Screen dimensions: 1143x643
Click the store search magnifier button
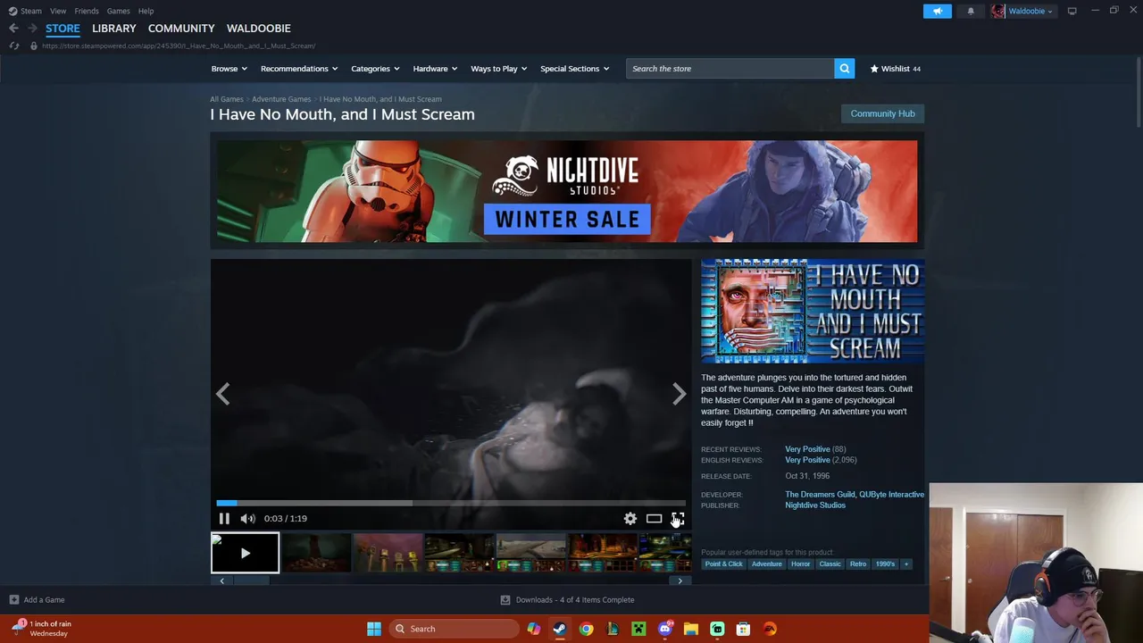coord(844,69)
